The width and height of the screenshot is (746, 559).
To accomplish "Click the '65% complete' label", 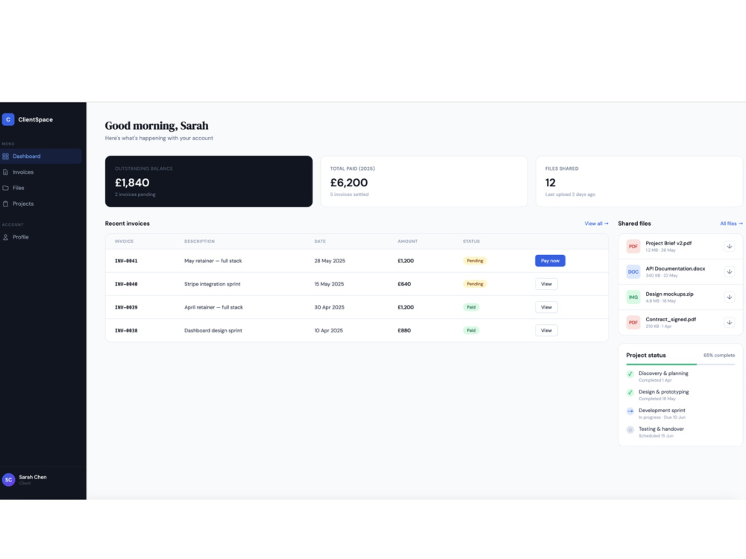I will 719,356.
